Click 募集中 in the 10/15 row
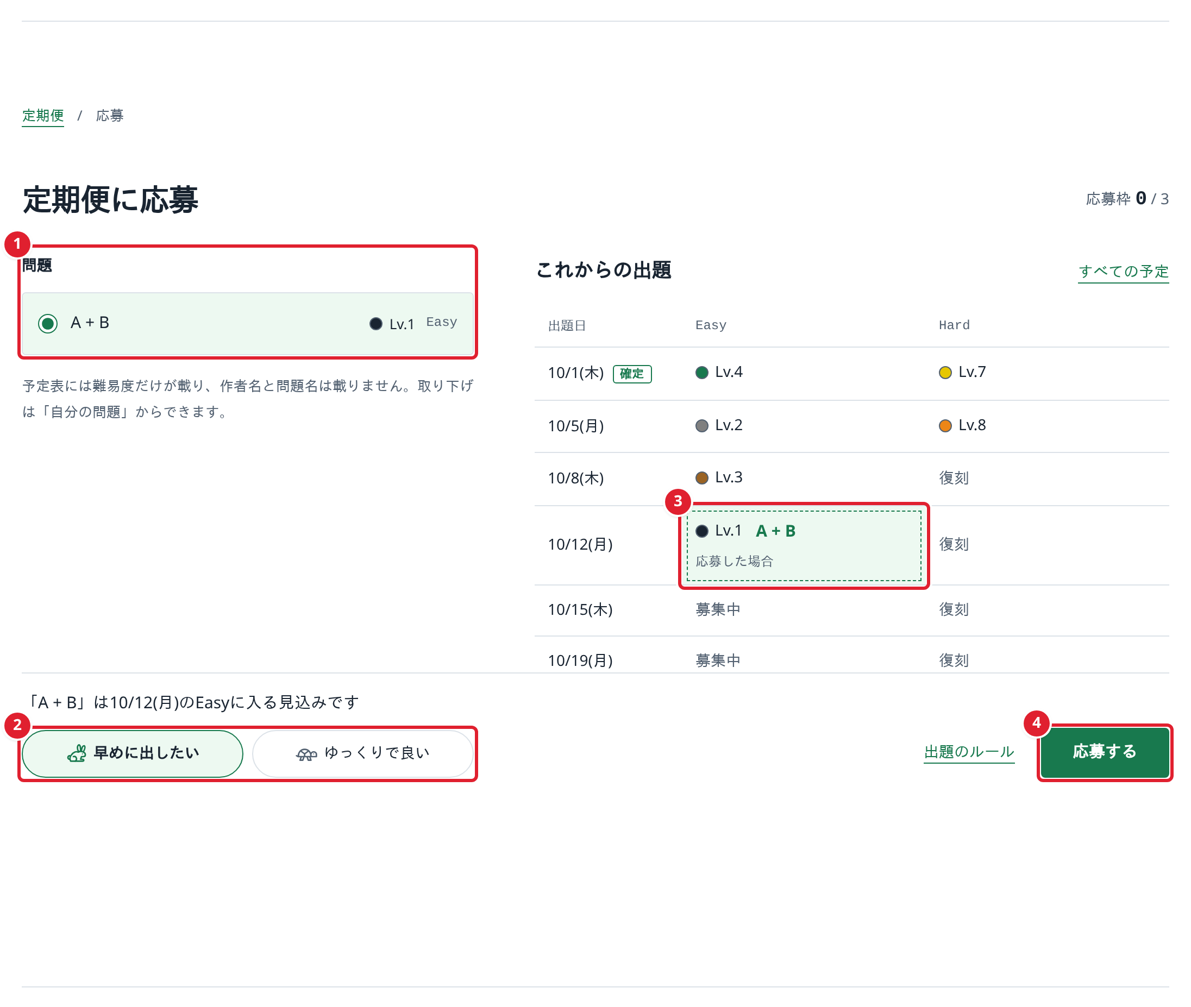Screen dimensions: 1191x1007 pyautogui.click(x=718, y=609)
